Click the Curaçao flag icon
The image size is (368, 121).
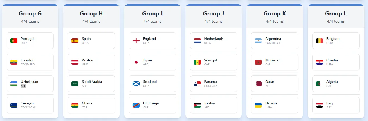(x=14, y=105)
